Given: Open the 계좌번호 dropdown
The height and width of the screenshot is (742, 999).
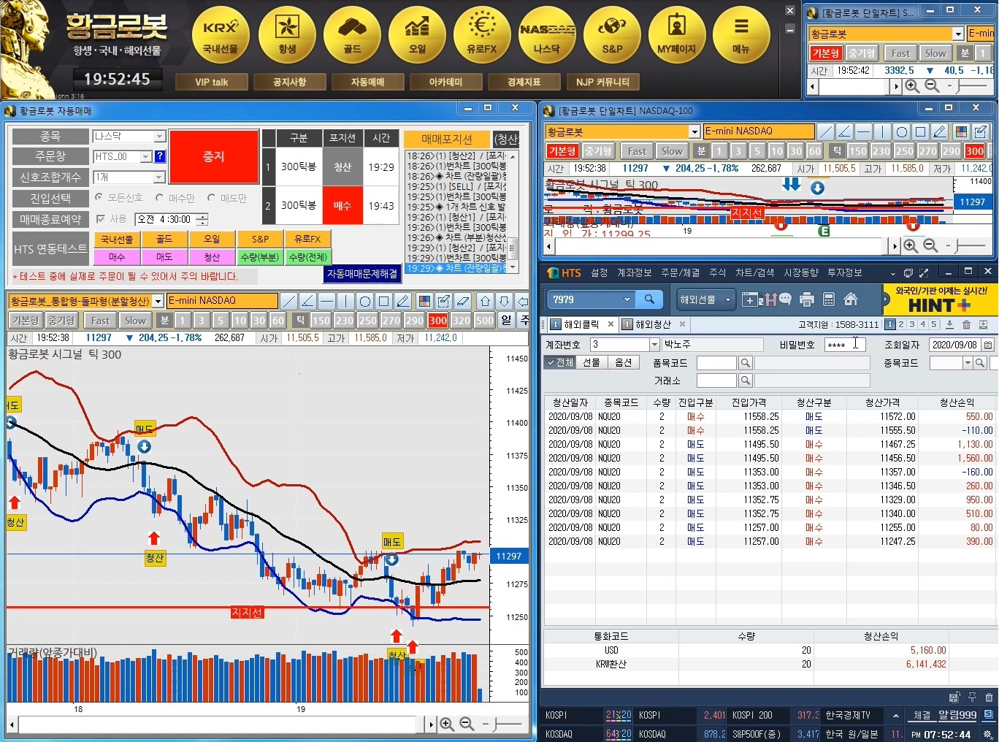Looking at the screenshot, I should click(x=654, y=345).
